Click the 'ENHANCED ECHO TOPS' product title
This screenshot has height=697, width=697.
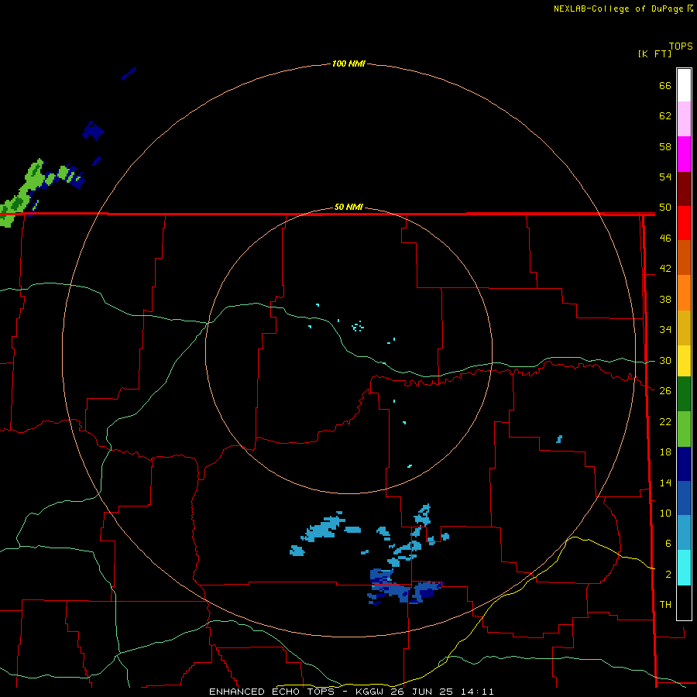(272, 692)
